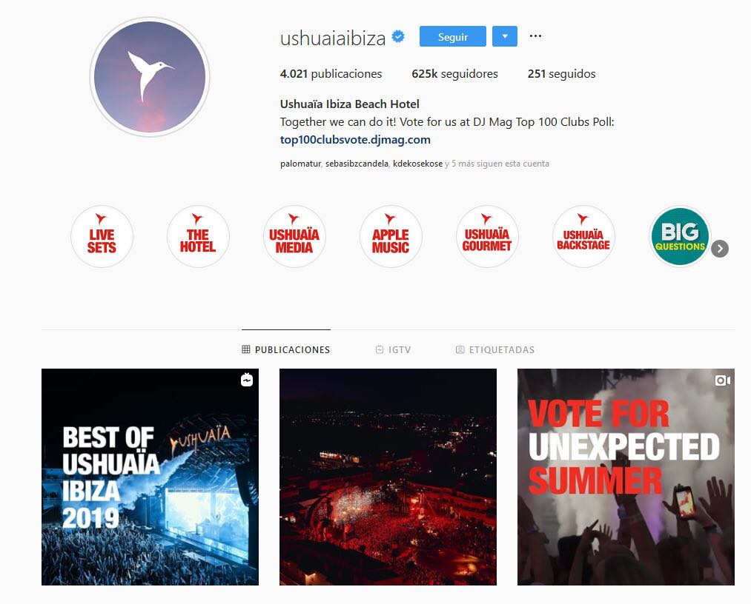Open the Big Questions highlight
The width and height of the screenshot is (751, 604).
pyautogui.click(x=680, y=236)
